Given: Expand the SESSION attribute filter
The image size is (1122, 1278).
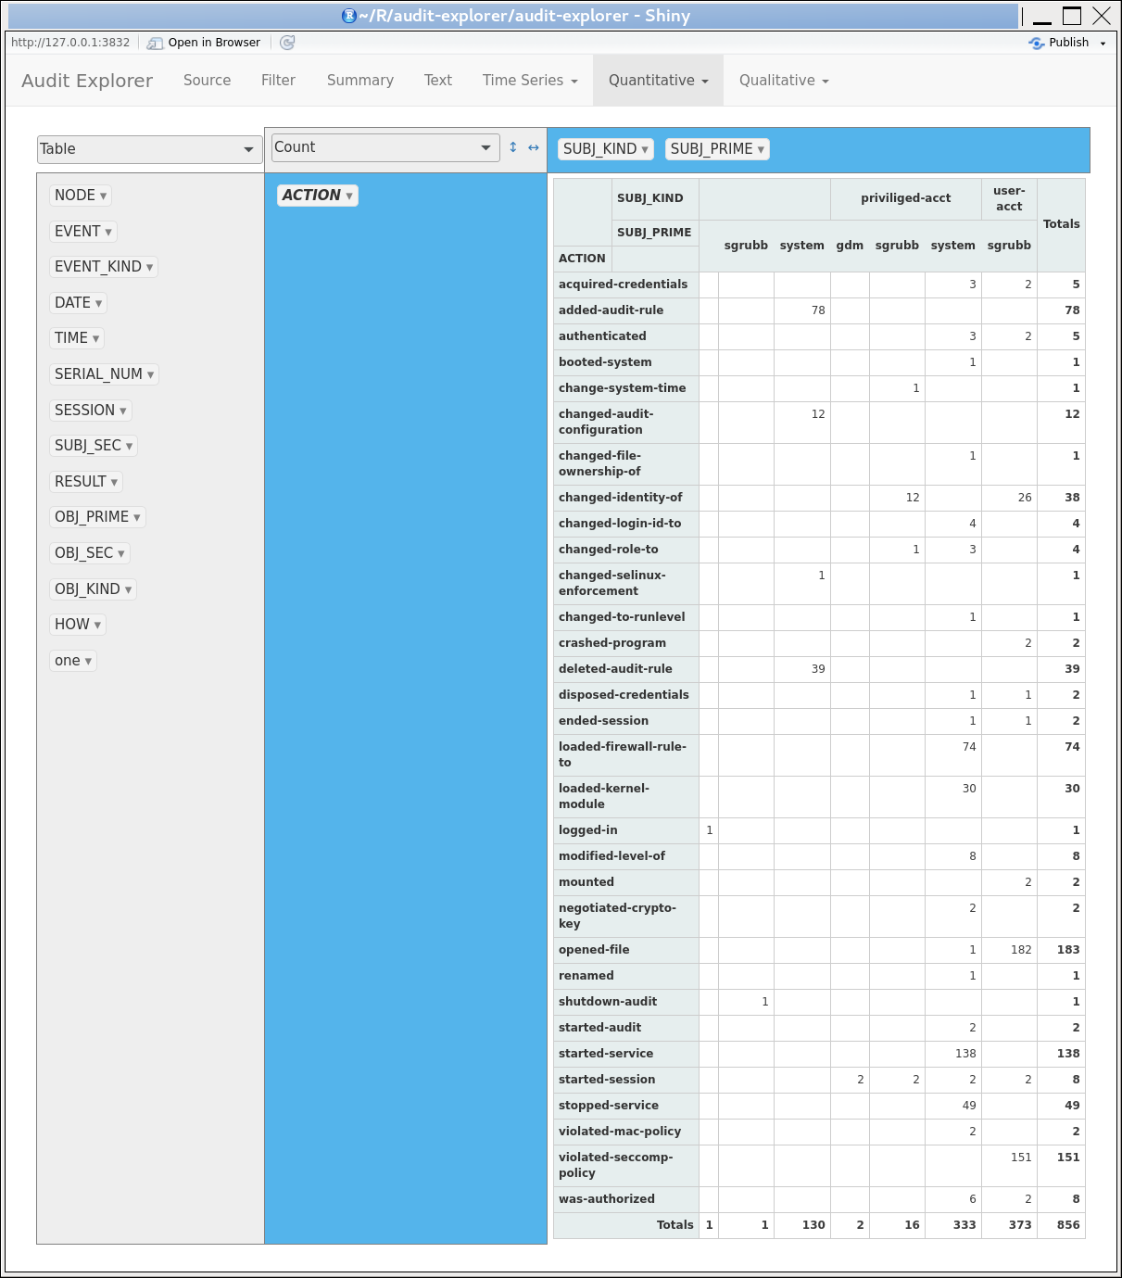Looking at the screenshot, I should (123, 411).
